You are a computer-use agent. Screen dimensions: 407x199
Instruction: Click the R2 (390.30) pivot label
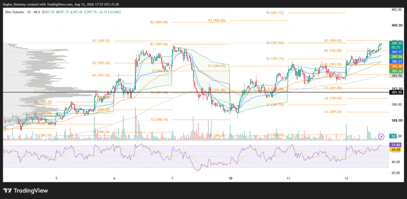point(43,102)
